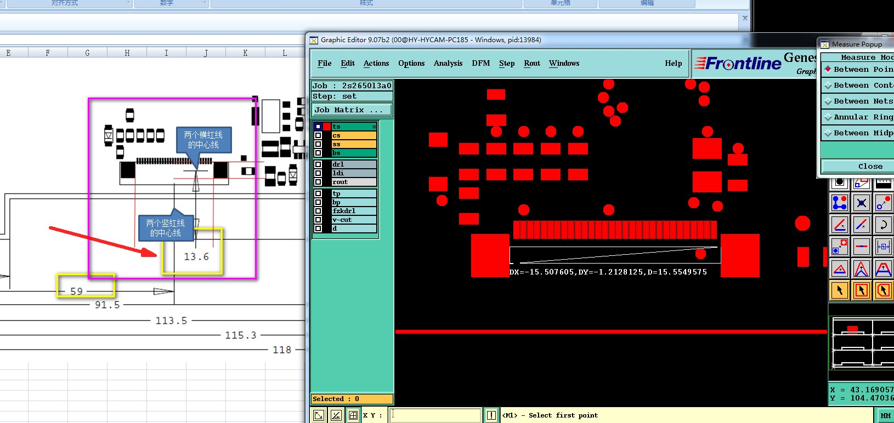Screen dimensions: 894x423
Task: Select the fzkdrl layer name
Action: [354, 211]
